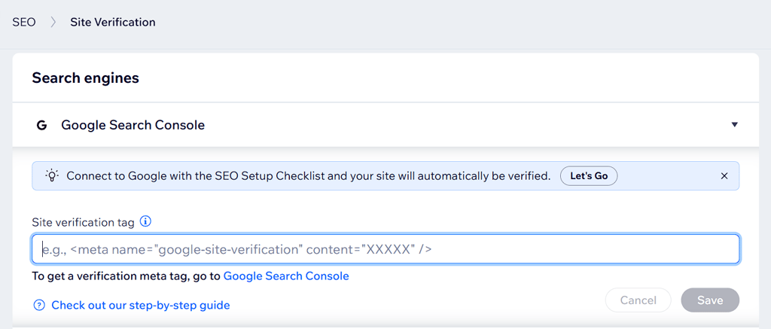This screenshot has width=771, height=329.
Task: Open the Site verification tag info tooltip
Action: 145,222
